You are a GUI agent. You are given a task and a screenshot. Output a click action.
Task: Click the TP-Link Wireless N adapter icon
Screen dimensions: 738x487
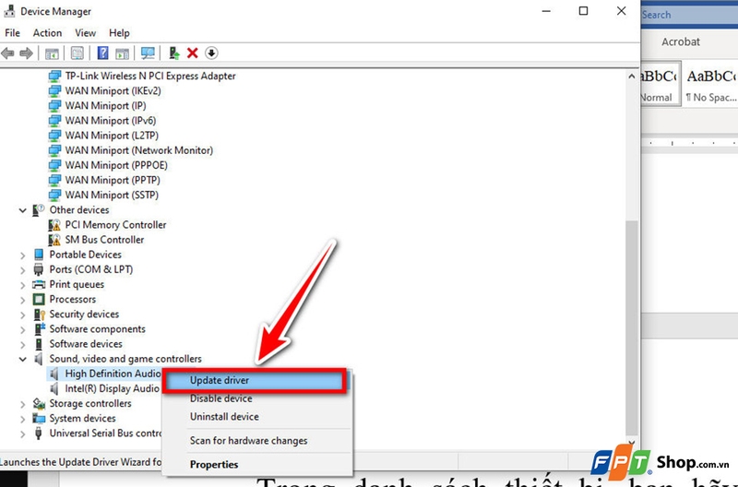point(54,76)
